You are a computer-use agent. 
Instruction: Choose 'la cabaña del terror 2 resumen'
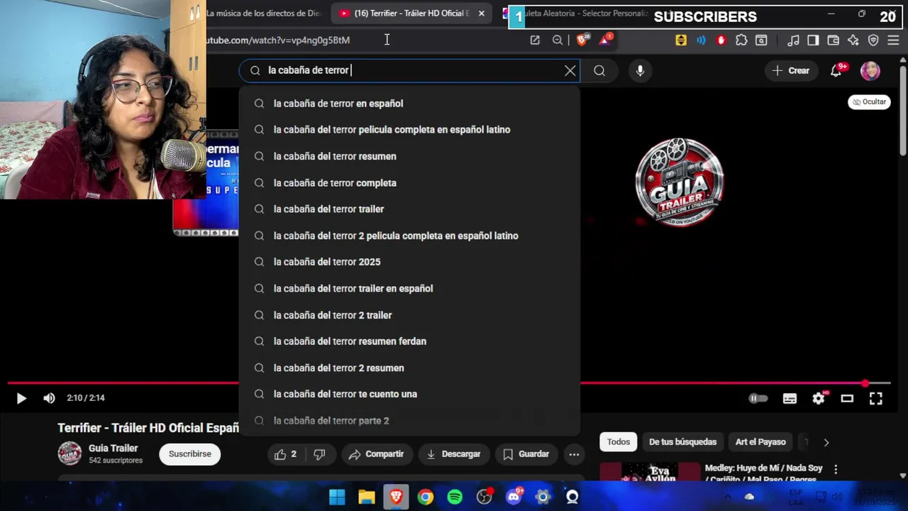pyautogui.click(x=409, y=368)
